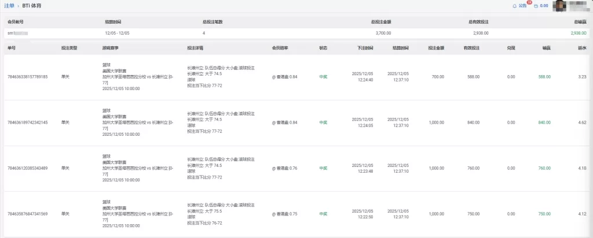The height and width of the screenshot is (238, 593).
Task: Go back to 注单 breadcrumb
Action: tap(9, 5)
